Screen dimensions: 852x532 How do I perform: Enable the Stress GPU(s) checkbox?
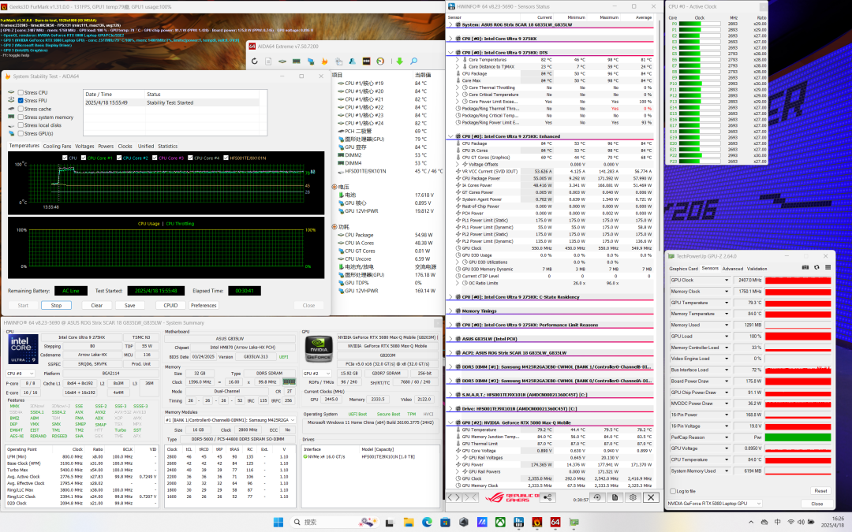pos(21,133)
